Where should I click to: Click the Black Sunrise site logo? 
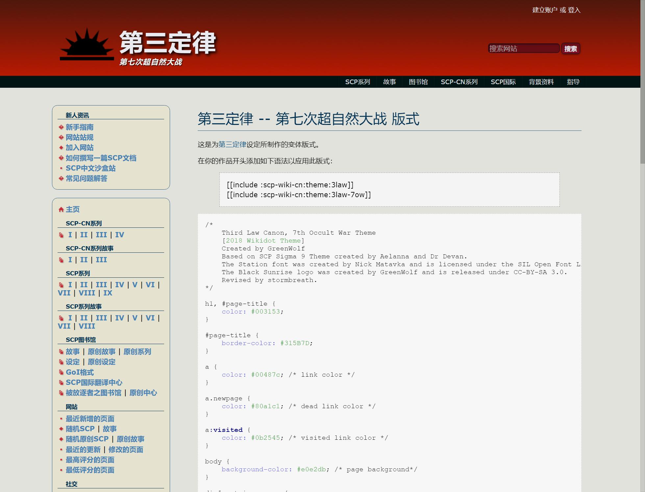87,45
